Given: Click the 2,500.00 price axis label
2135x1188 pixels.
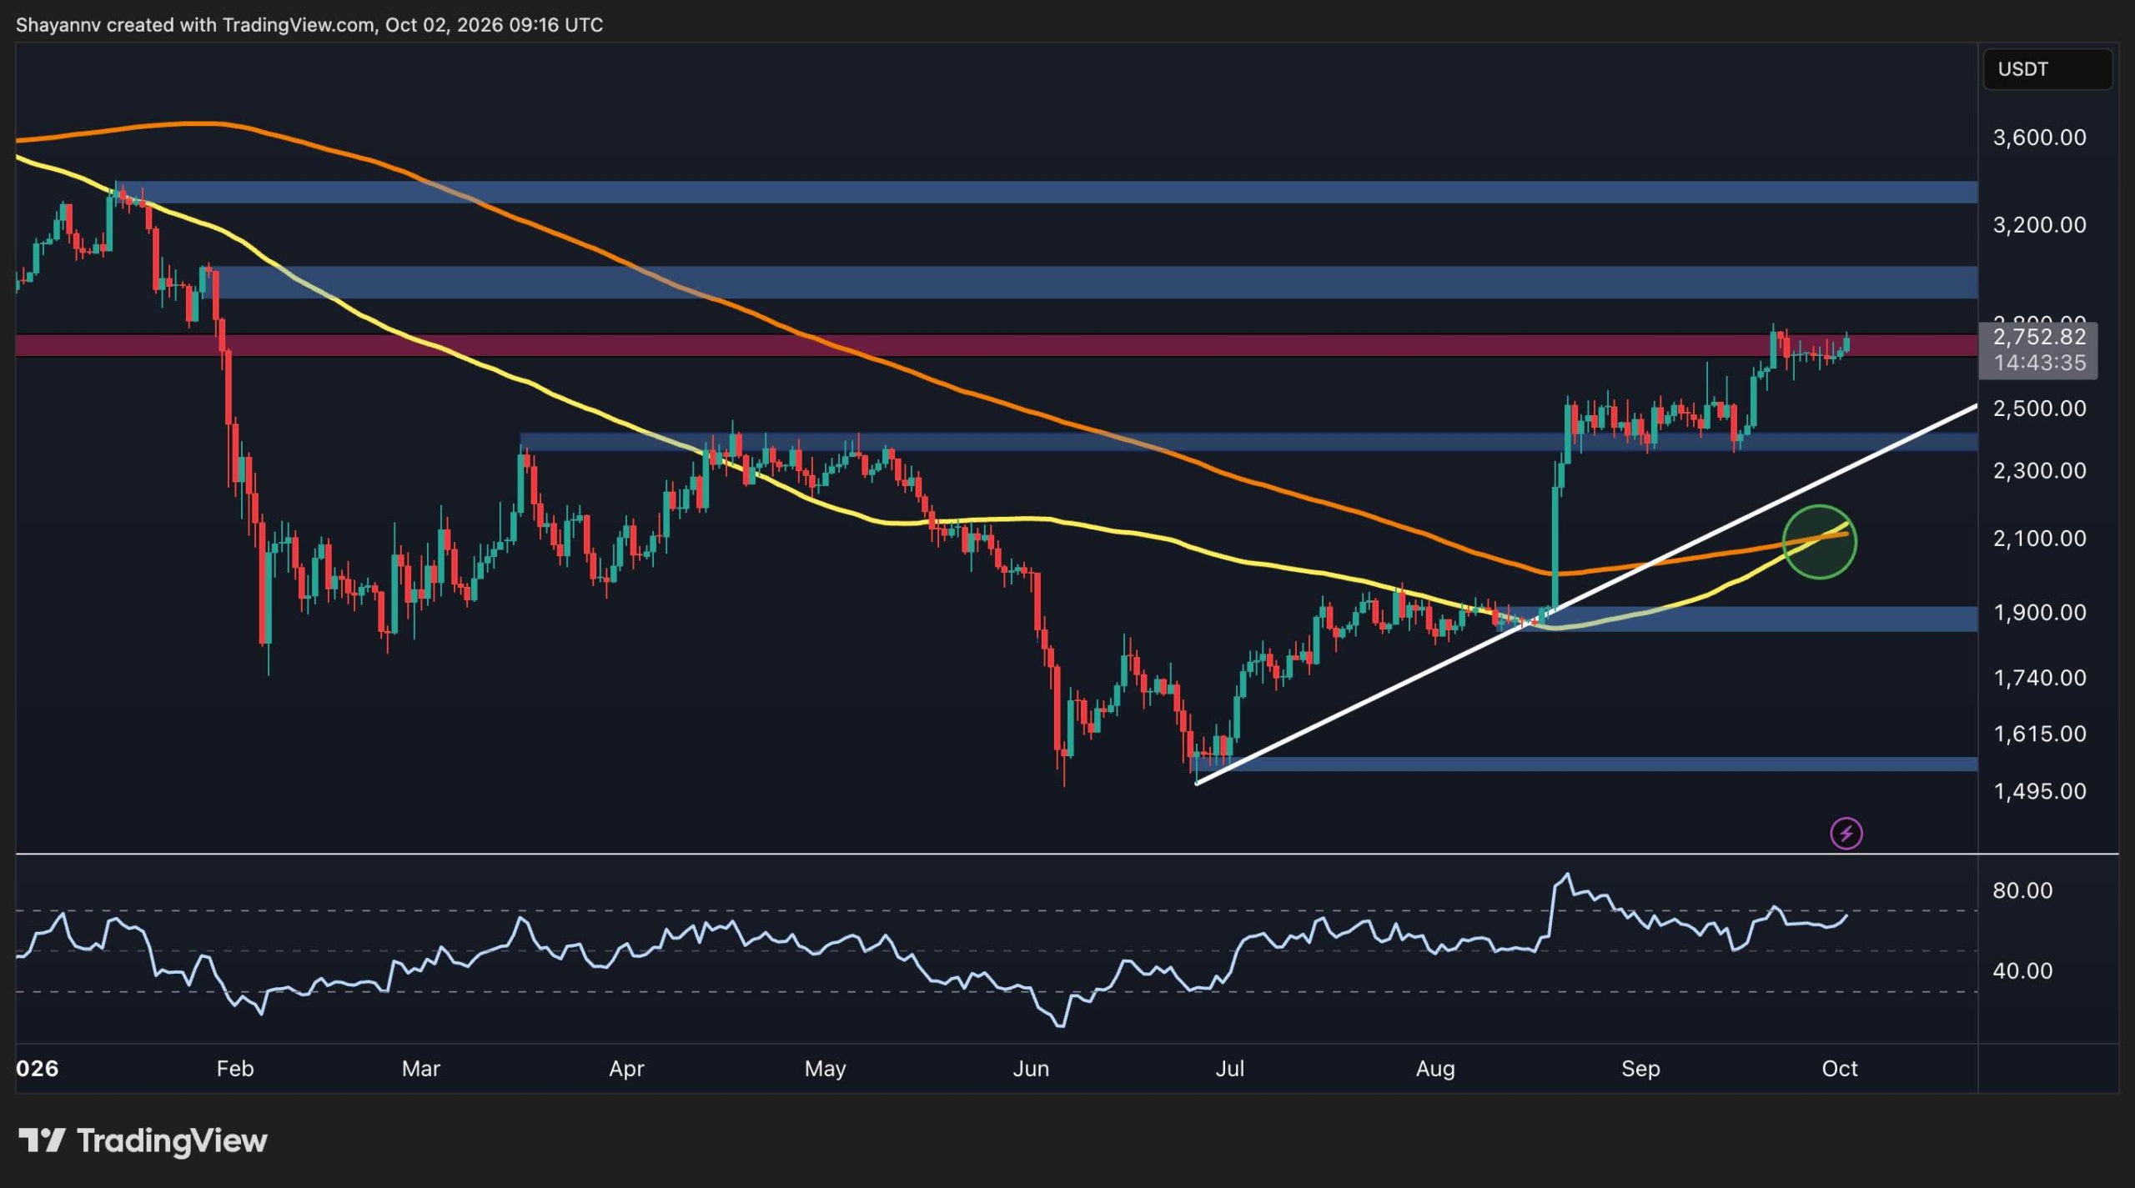Looking at the screenshot, I should 2038,409.
